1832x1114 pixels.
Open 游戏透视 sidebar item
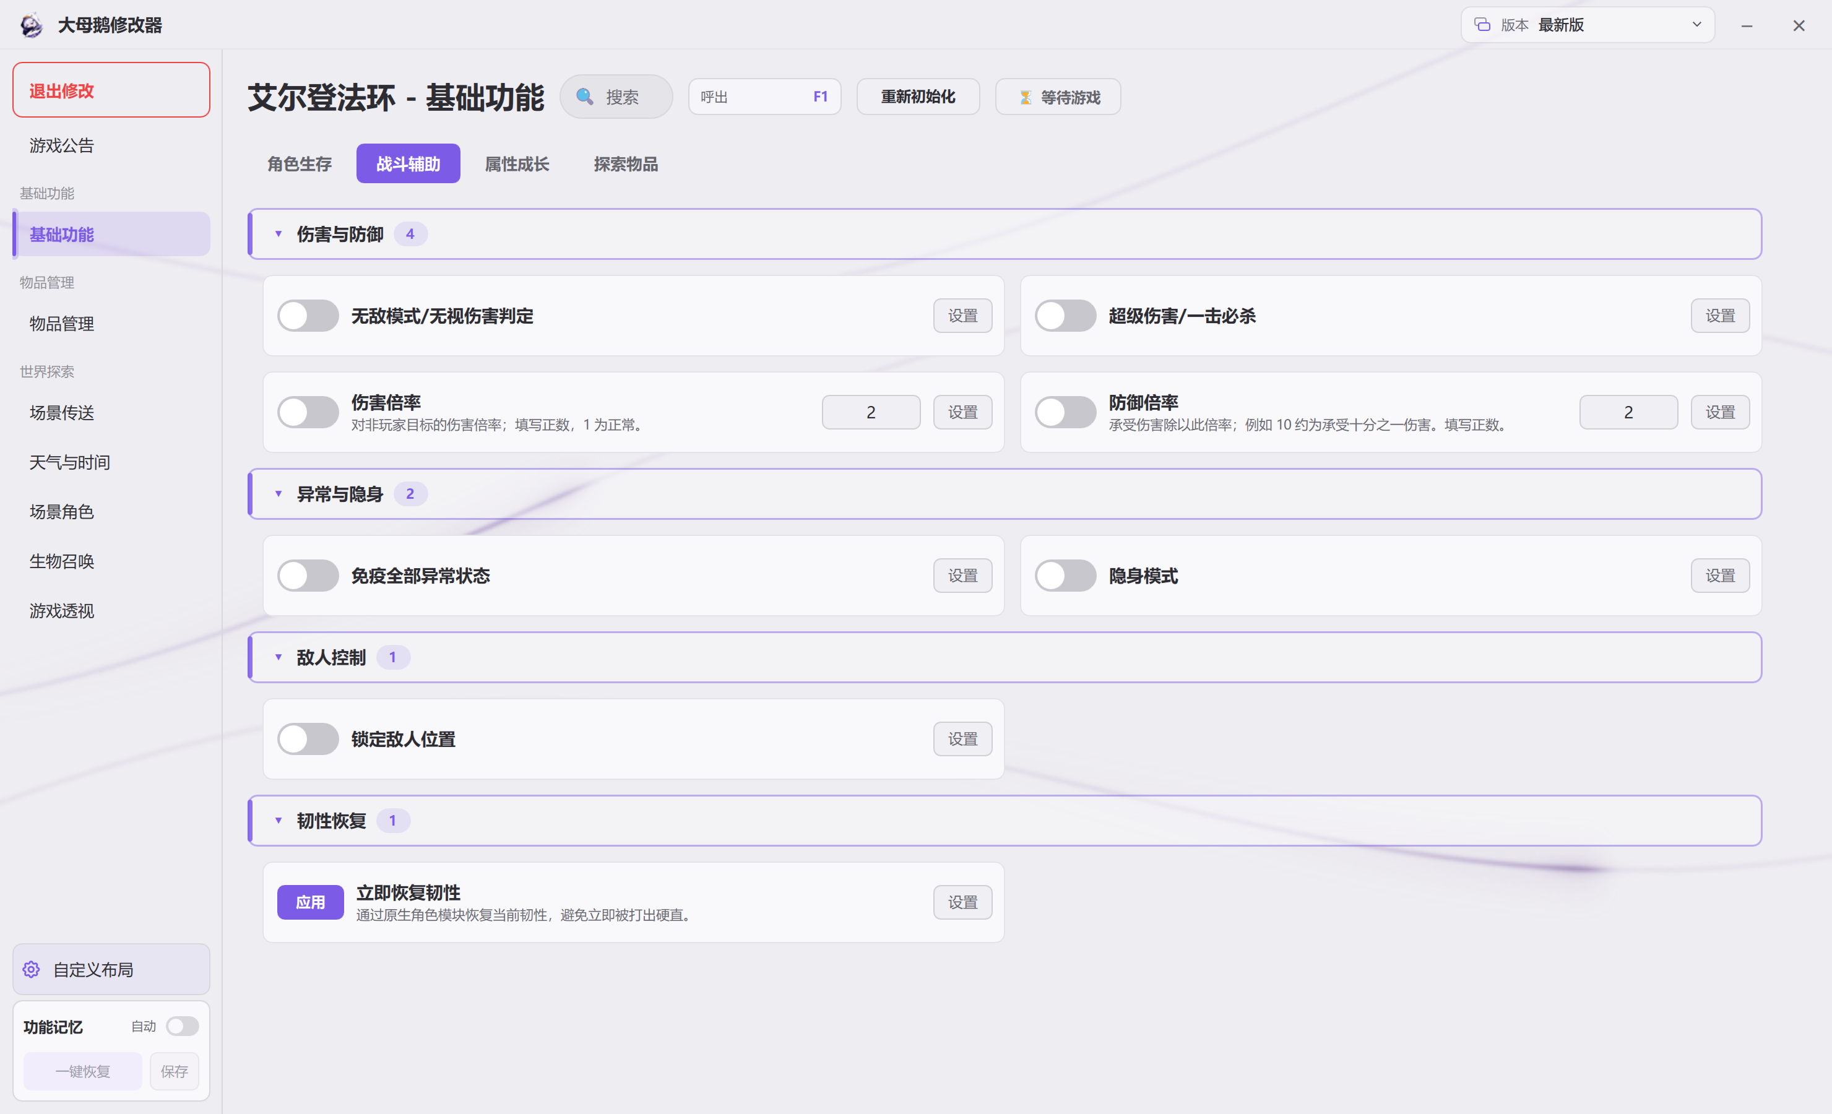[x=111, y=611]
